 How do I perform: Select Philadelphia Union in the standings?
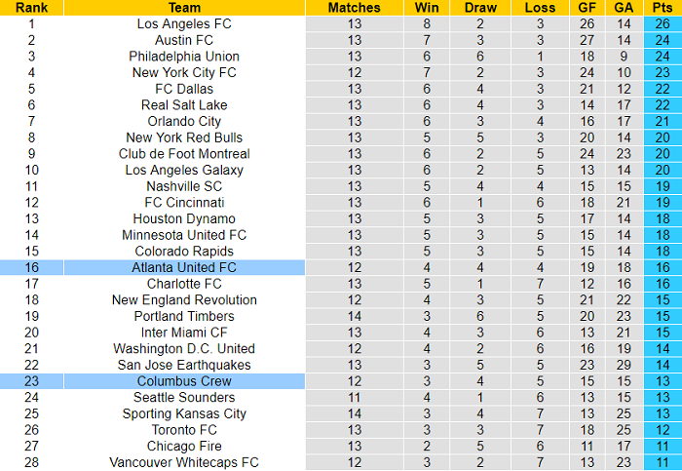pos(184,57)
